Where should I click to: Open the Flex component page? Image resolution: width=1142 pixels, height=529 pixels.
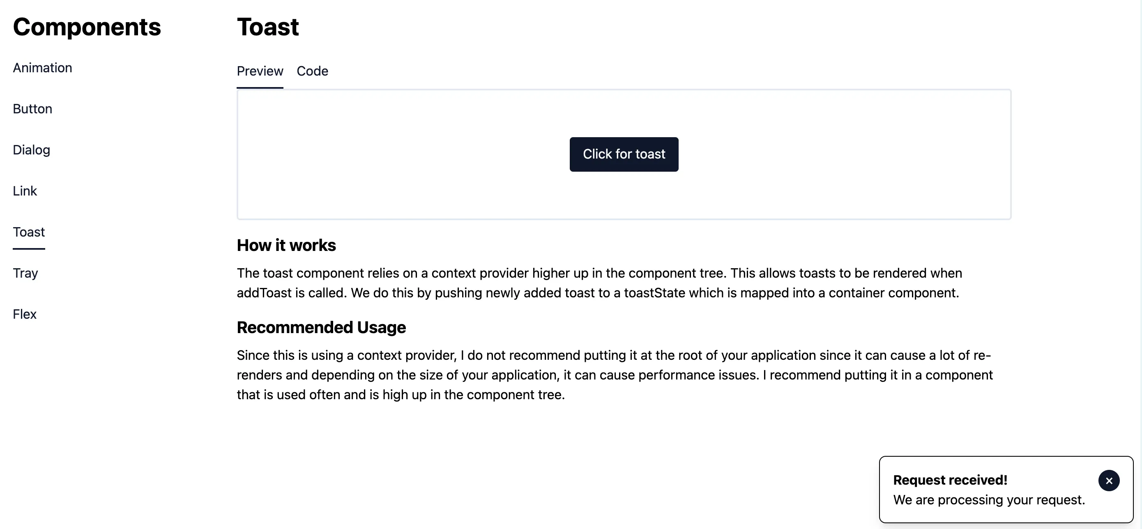[25, 313]
